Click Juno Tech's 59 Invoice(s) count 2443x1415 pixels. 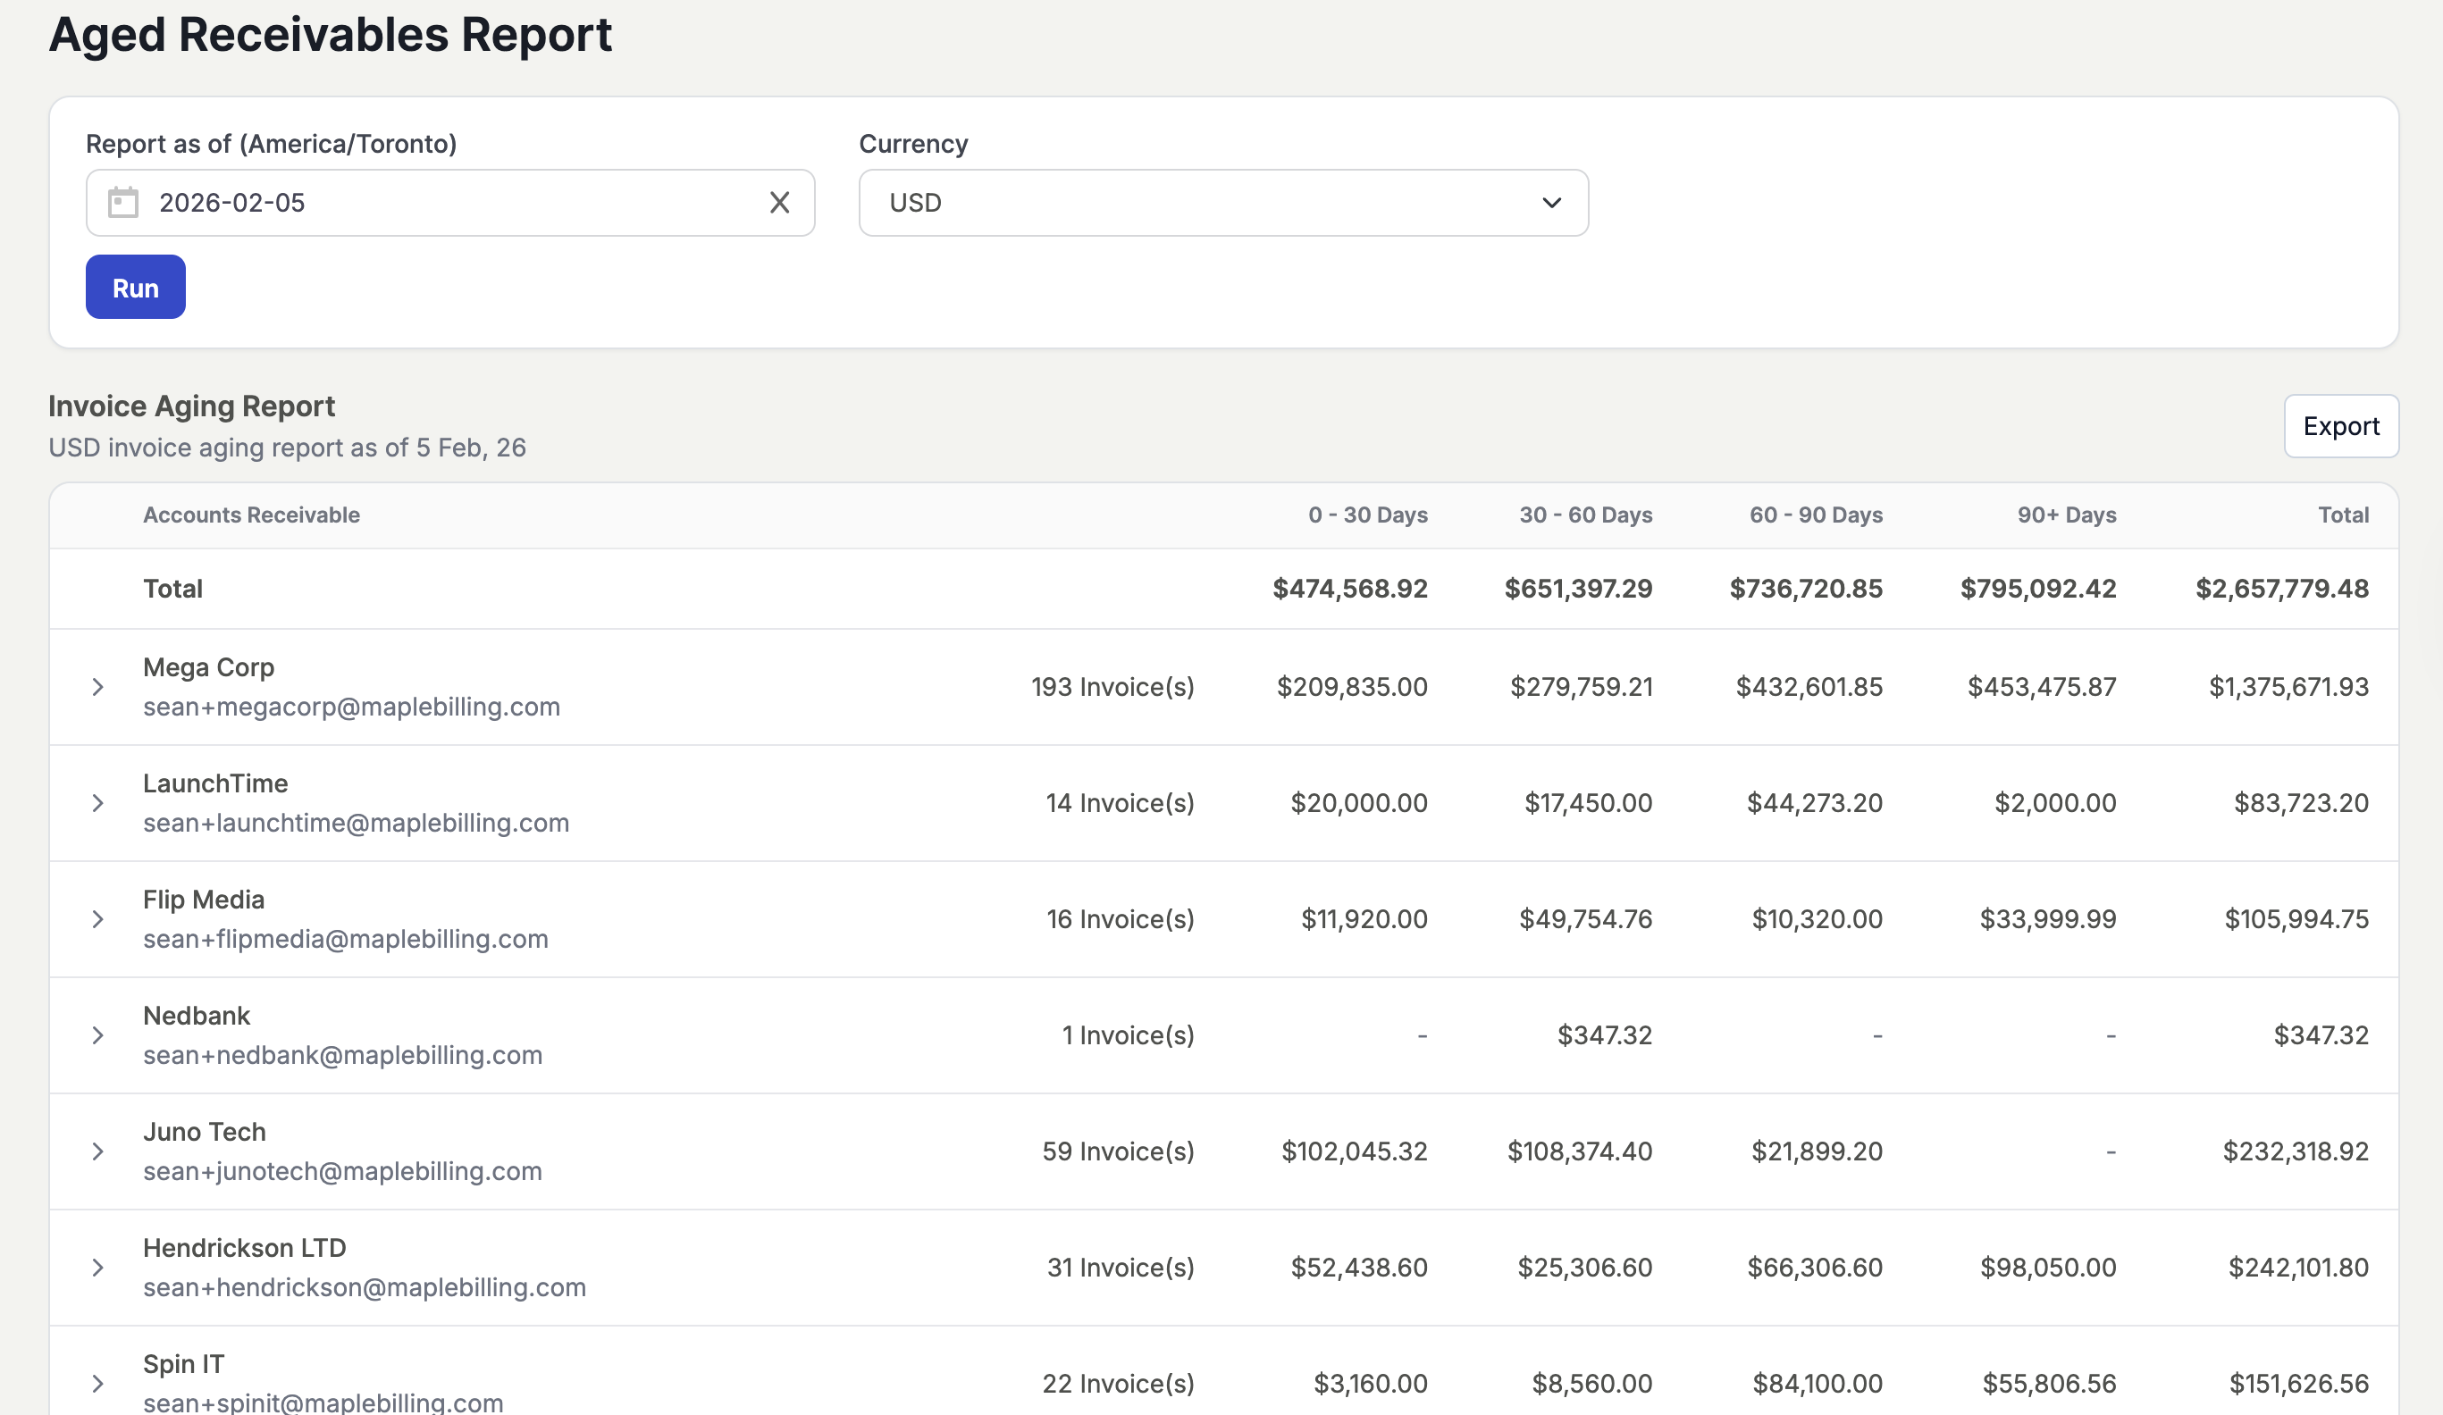tap(1117, 1151)
